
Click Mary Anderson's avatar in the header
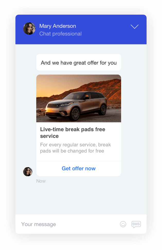pos(29,29)
